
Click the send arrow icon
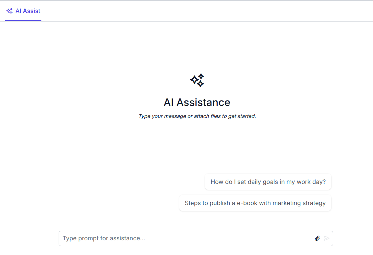coord(326,238)
